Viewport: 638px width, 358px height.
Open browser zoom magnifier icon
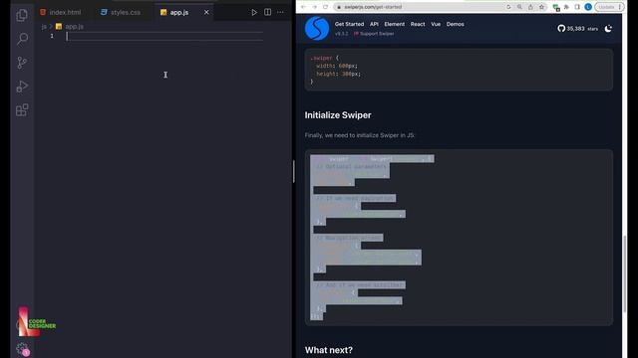coord(519,7)
